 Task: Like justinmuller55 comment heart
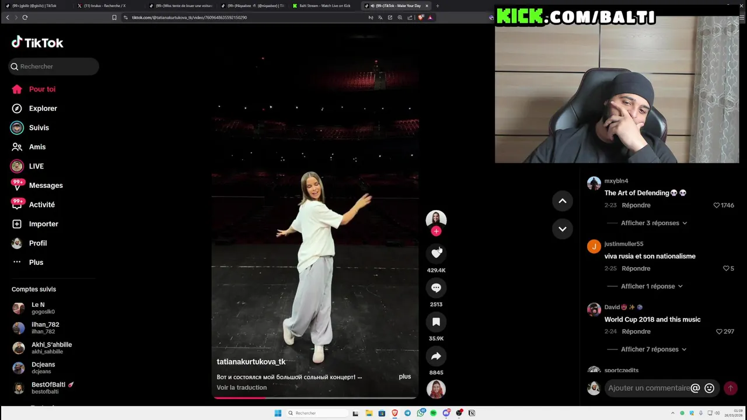point(726,268)
